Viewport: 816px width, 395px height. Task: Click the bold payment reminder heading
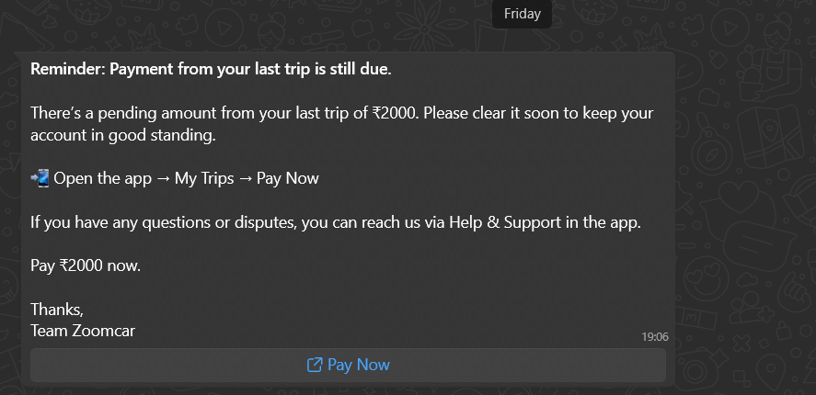point(211,69)
